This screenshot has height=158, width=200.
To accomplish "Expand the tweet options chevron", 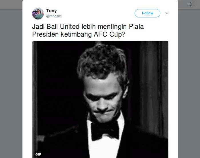I will pyautogui.click(x=167, y=13).
